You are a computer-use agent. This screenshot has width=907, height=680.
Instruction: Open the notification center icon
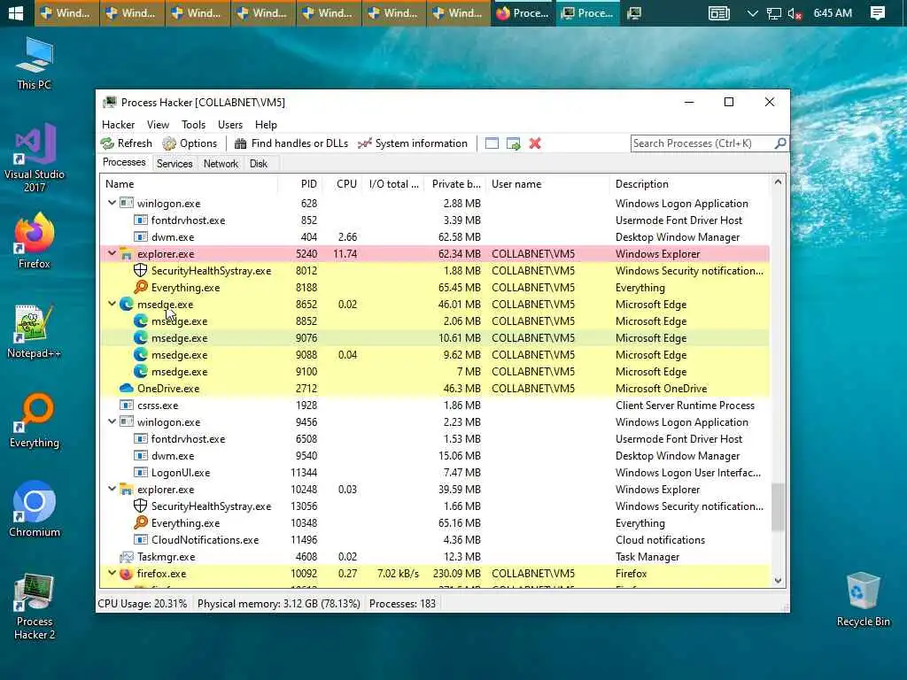878,12
